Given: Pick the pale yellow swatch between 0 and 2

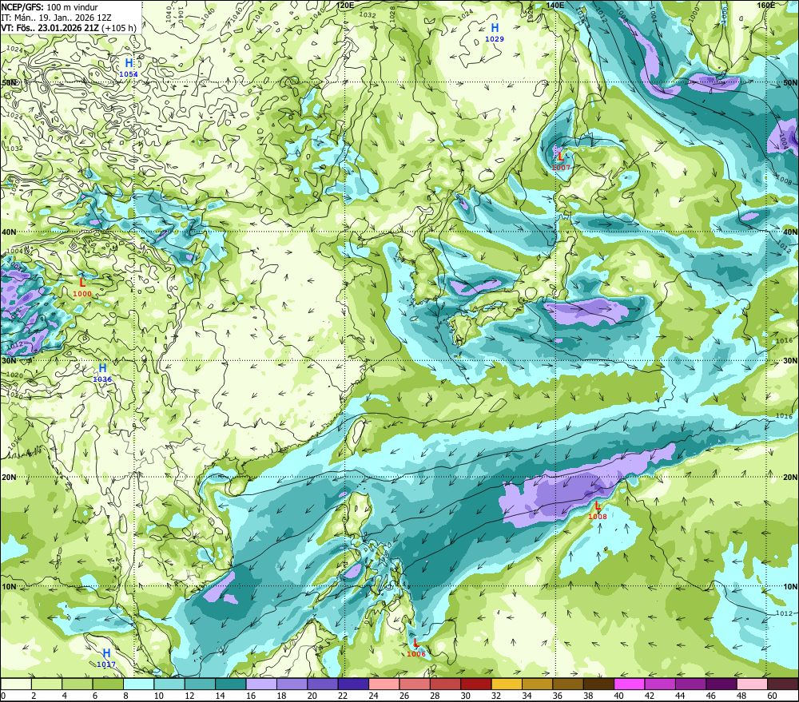Looking at the screenshot, I should click(16, 684).
